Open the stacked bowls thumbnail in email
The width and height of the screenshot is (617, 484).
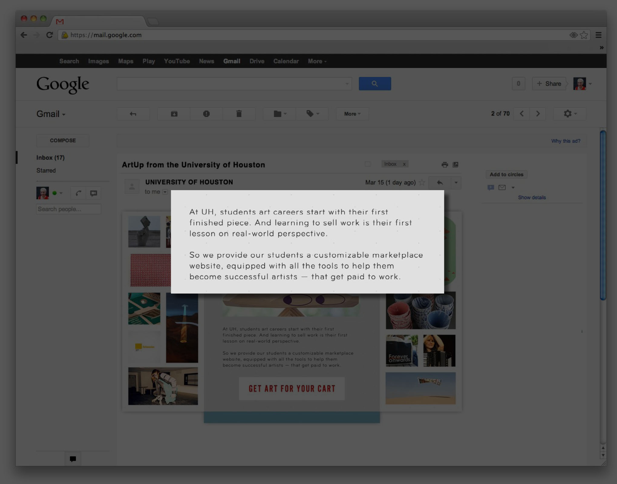[x=420, y=310]
